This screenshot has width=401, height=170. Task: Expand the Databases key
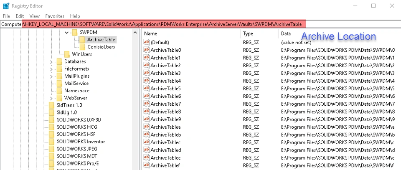point(51,62)
